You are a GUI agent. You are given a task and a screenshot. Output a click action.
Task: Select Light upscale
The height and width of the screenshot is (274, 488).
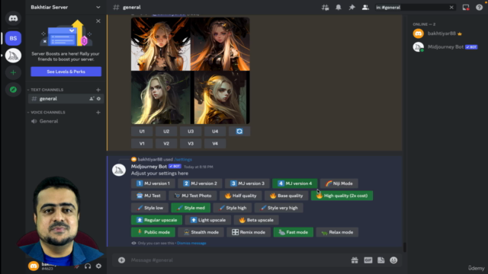tap(208, 220)
